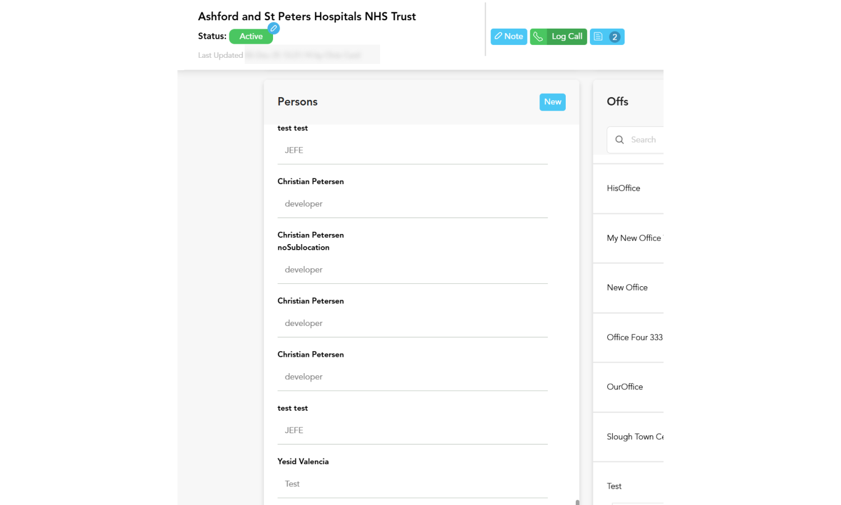The image size is (841, 505).
Task: Open Office Four 333 in the list
Action: (634, 337)
